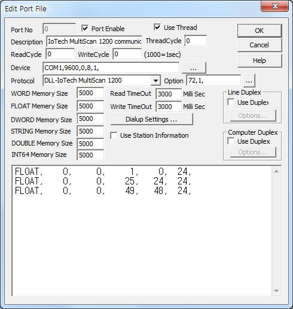Viewport: 293px width, 309px height.
Task: Click the list scrollbar up arrow
Action: [x=276, y=171]
